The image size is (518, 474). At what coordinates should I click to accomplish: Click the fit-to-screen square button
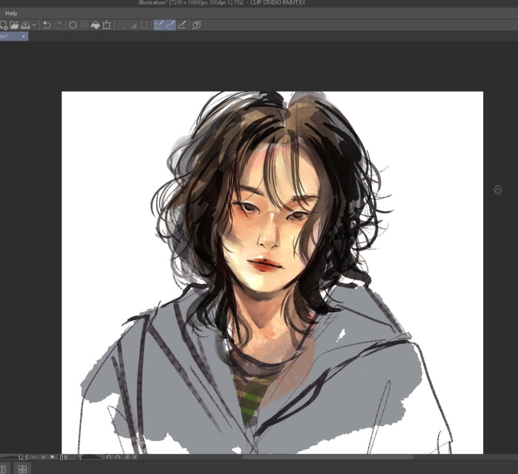point(52,457)
